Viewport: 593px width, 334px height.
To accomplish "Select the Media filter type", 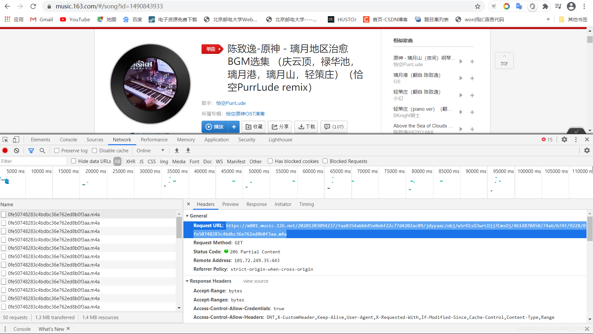I will pos(179,161).
